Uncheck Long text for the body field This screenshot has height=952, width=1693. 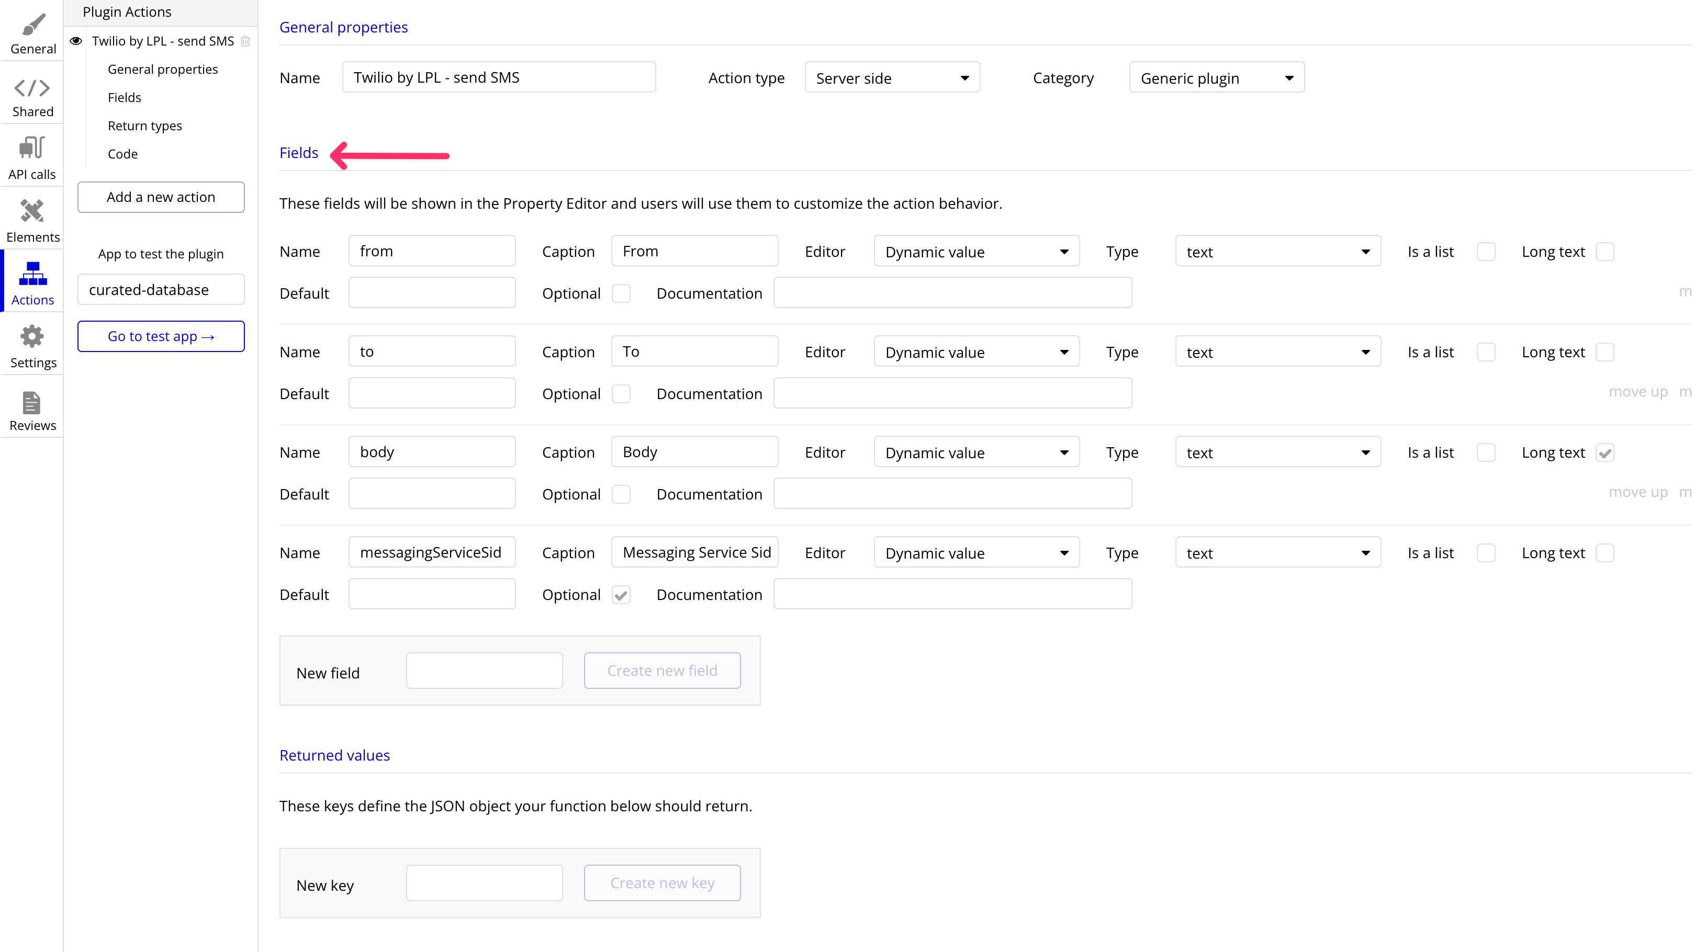(1605, 452)
